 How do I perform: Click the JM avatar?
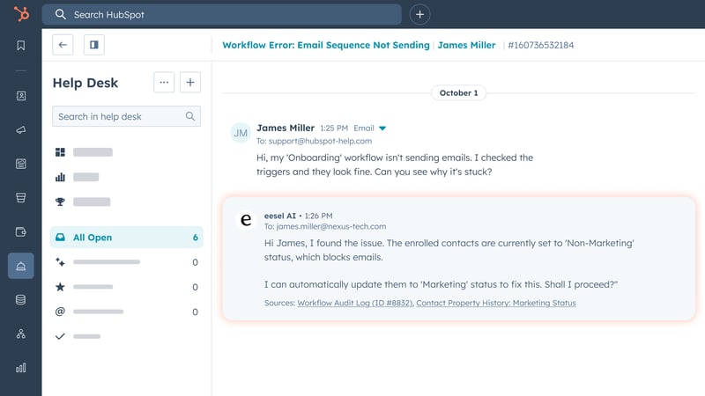[x=241, y=133]
